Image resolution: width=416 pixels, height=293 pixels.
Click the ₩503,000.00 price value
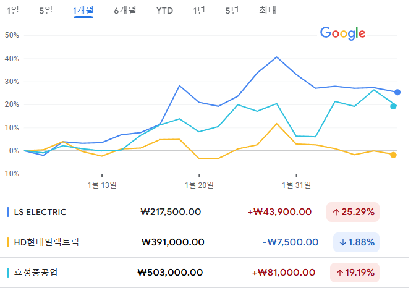click(171, 273)
